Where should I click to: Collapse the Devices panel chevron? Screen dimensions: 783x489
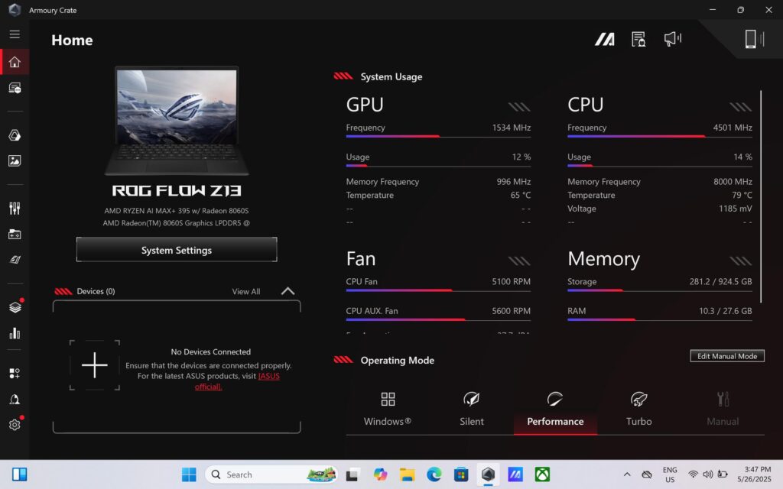point(288,291)
